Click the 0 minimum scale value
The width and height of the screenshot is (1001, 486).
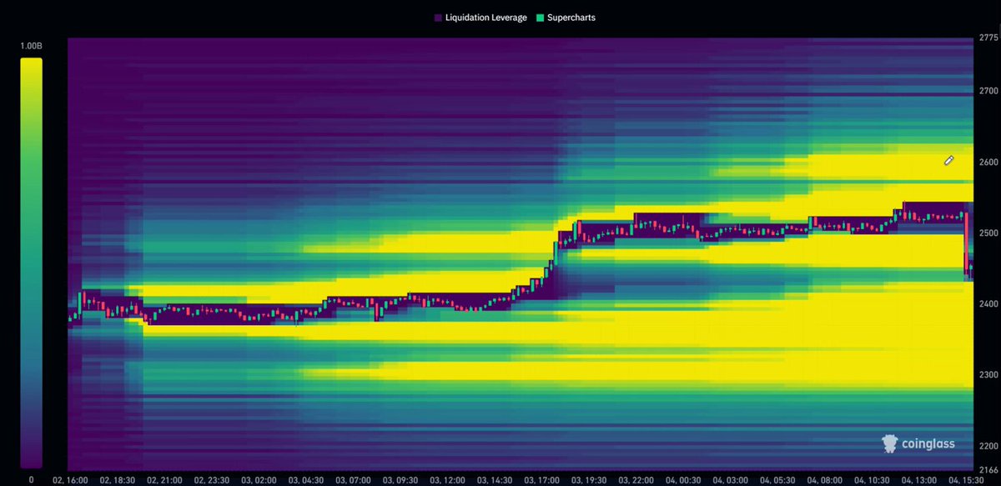pyautogui.click(x=31, y=479)
